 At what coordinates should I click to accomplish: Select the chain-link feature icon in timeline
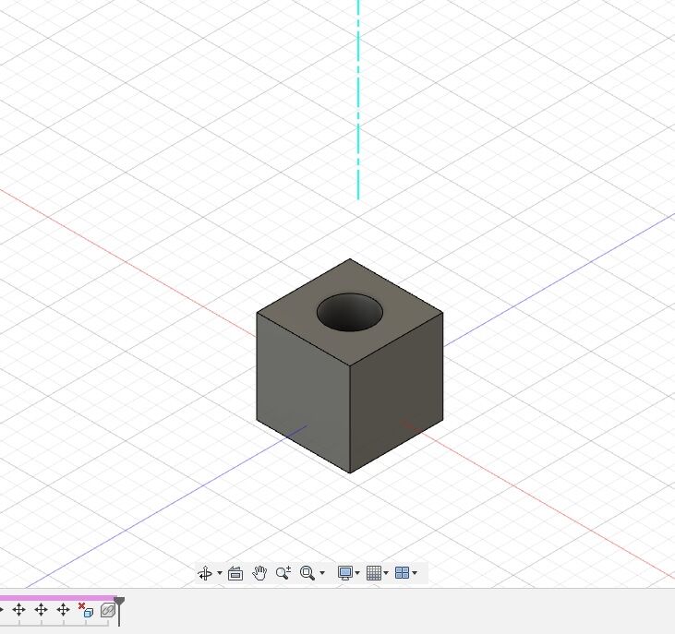pos(108,610)
